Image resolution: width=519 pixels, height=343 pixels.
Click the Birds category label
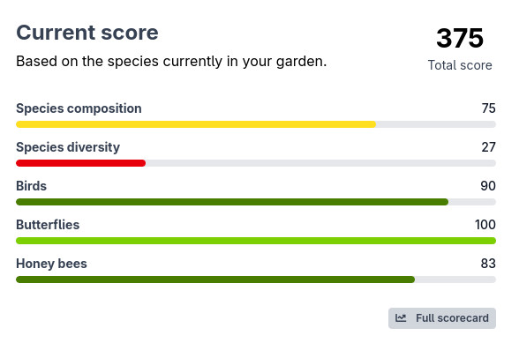(x=31, y=186)
